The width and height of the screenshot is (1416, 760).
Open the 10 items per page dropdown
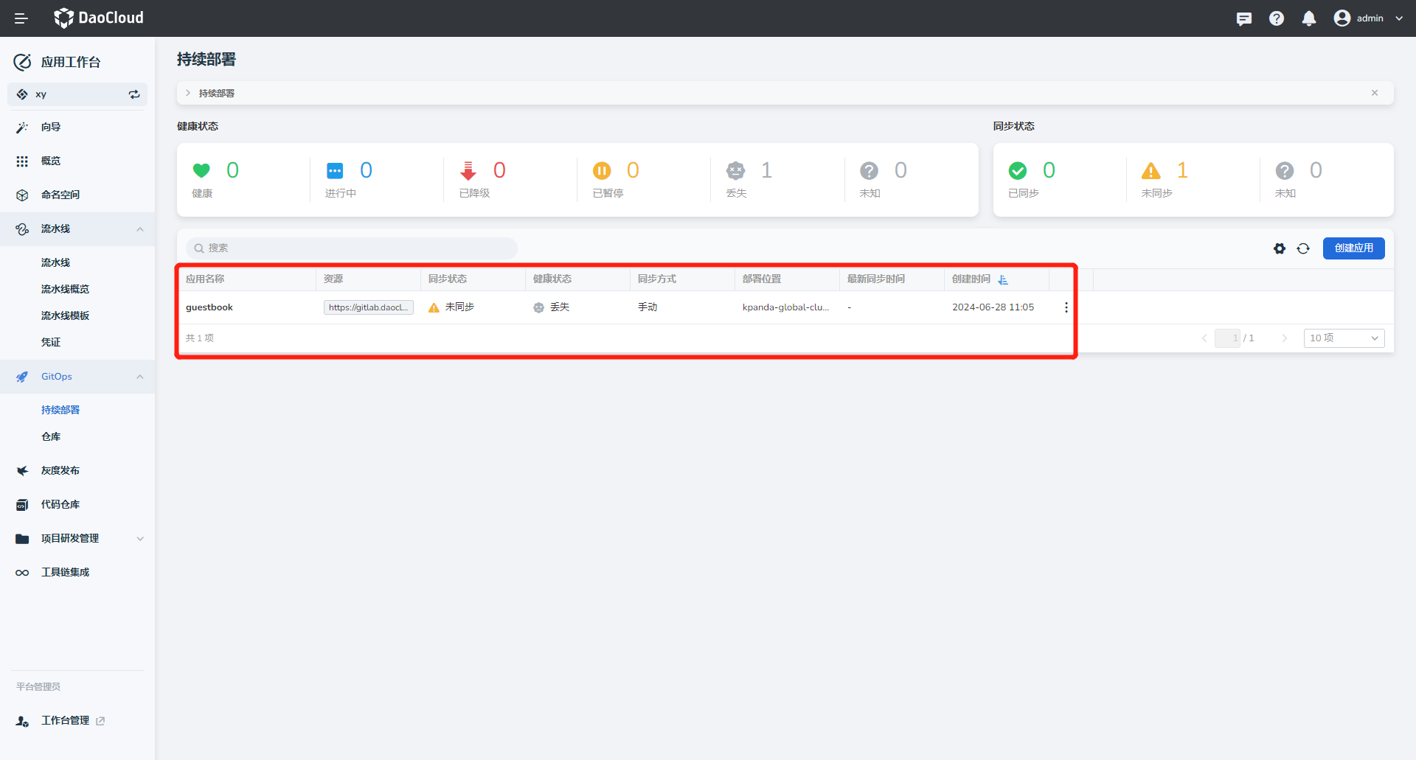pos(1344,338)
